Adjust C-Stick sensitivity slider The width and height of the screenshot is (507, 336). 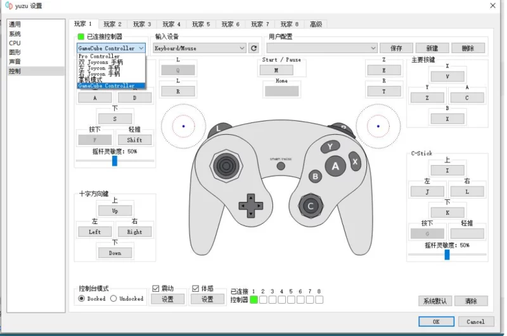[x=447, y=254]
